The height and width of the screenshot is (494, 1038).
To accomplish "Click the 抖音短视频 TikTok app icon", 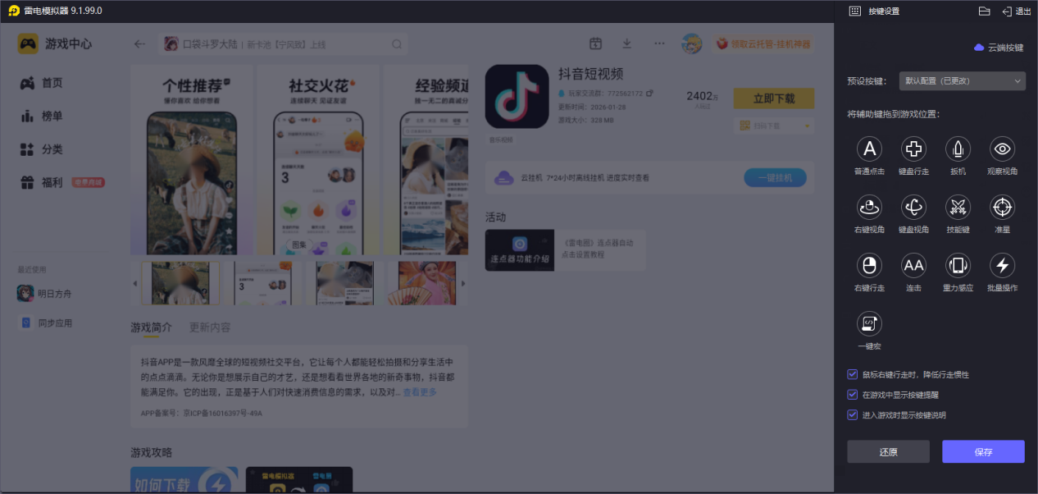I will point(517,97).
